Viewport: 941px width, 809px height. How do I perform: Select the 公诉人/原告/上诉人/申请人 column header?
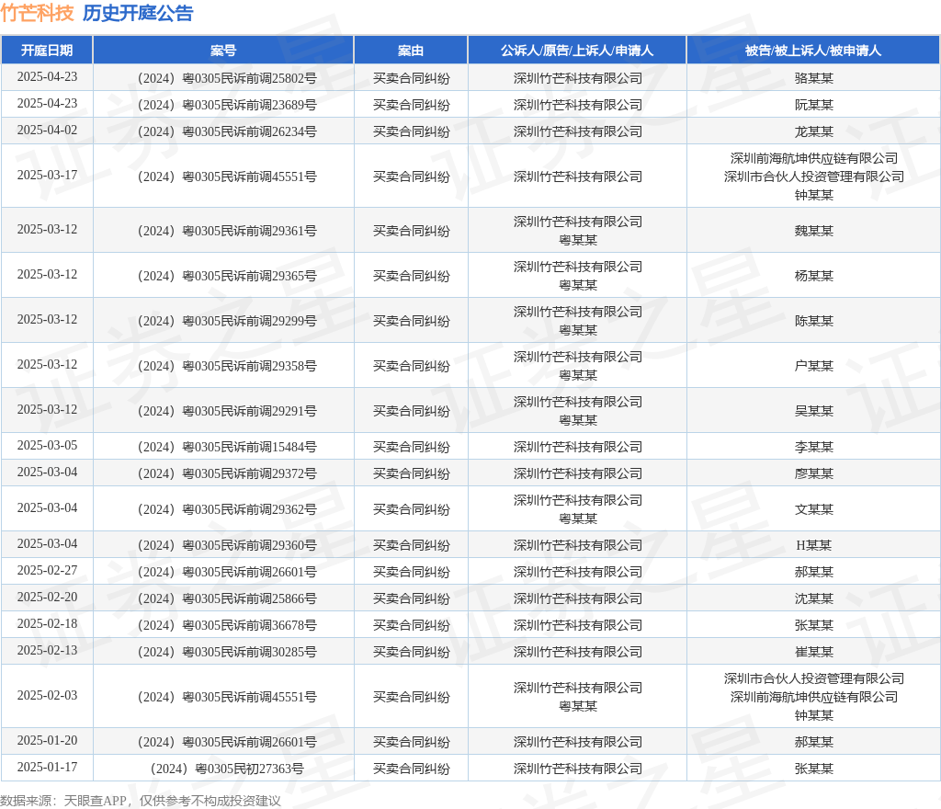point(577,51)
